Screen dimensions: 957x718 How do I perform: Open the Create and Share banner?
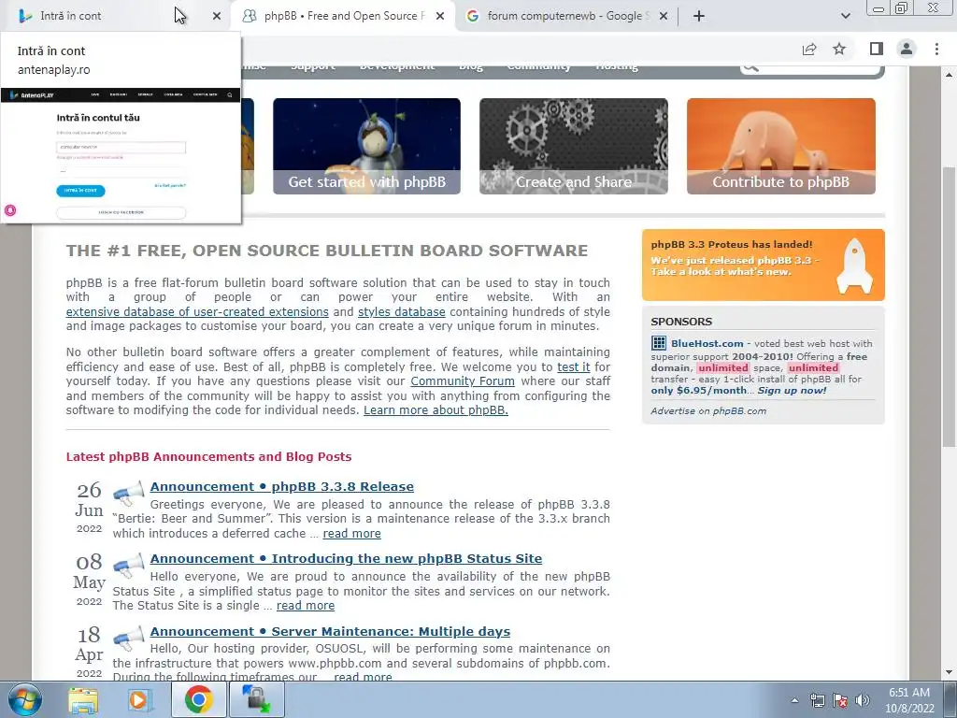click(574, 146)
